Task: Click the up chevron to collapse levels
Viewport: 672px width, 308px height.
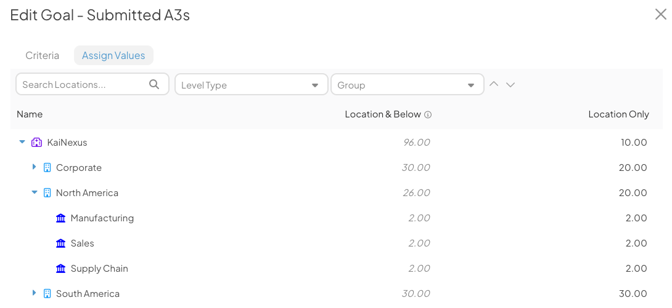Action: coord(494,84)
